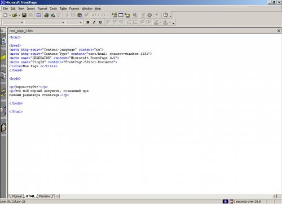Expand the Font size dropdown
The image size is (282, 204).
click(81, 22)
